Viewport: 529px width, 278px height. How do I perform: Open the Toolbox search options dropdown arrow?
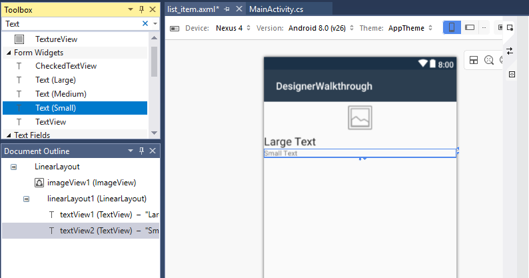pos(155,23)
